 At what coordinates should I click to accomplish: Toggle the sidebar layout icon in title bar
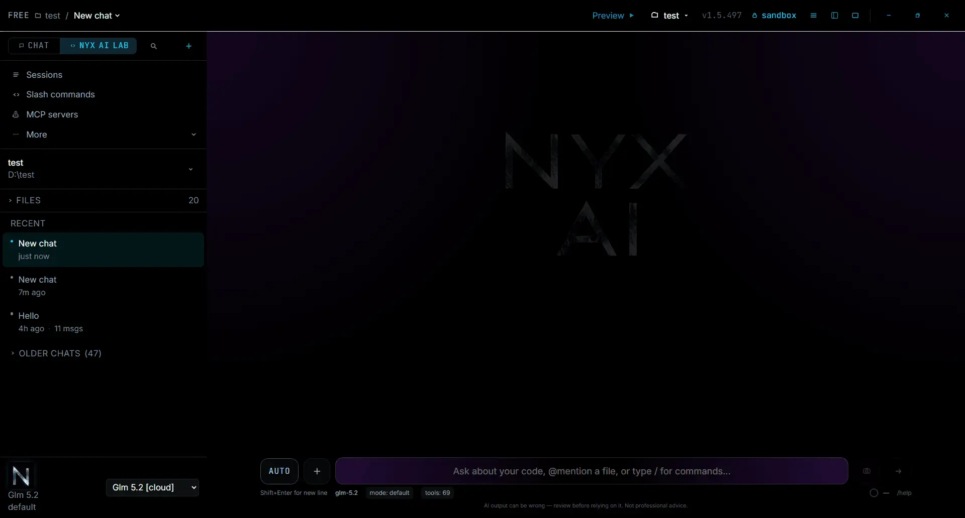point(834,16)
